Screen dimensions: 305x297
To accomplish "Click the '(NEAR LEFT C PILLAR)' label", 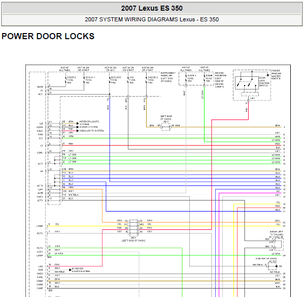I will (277, 233).
